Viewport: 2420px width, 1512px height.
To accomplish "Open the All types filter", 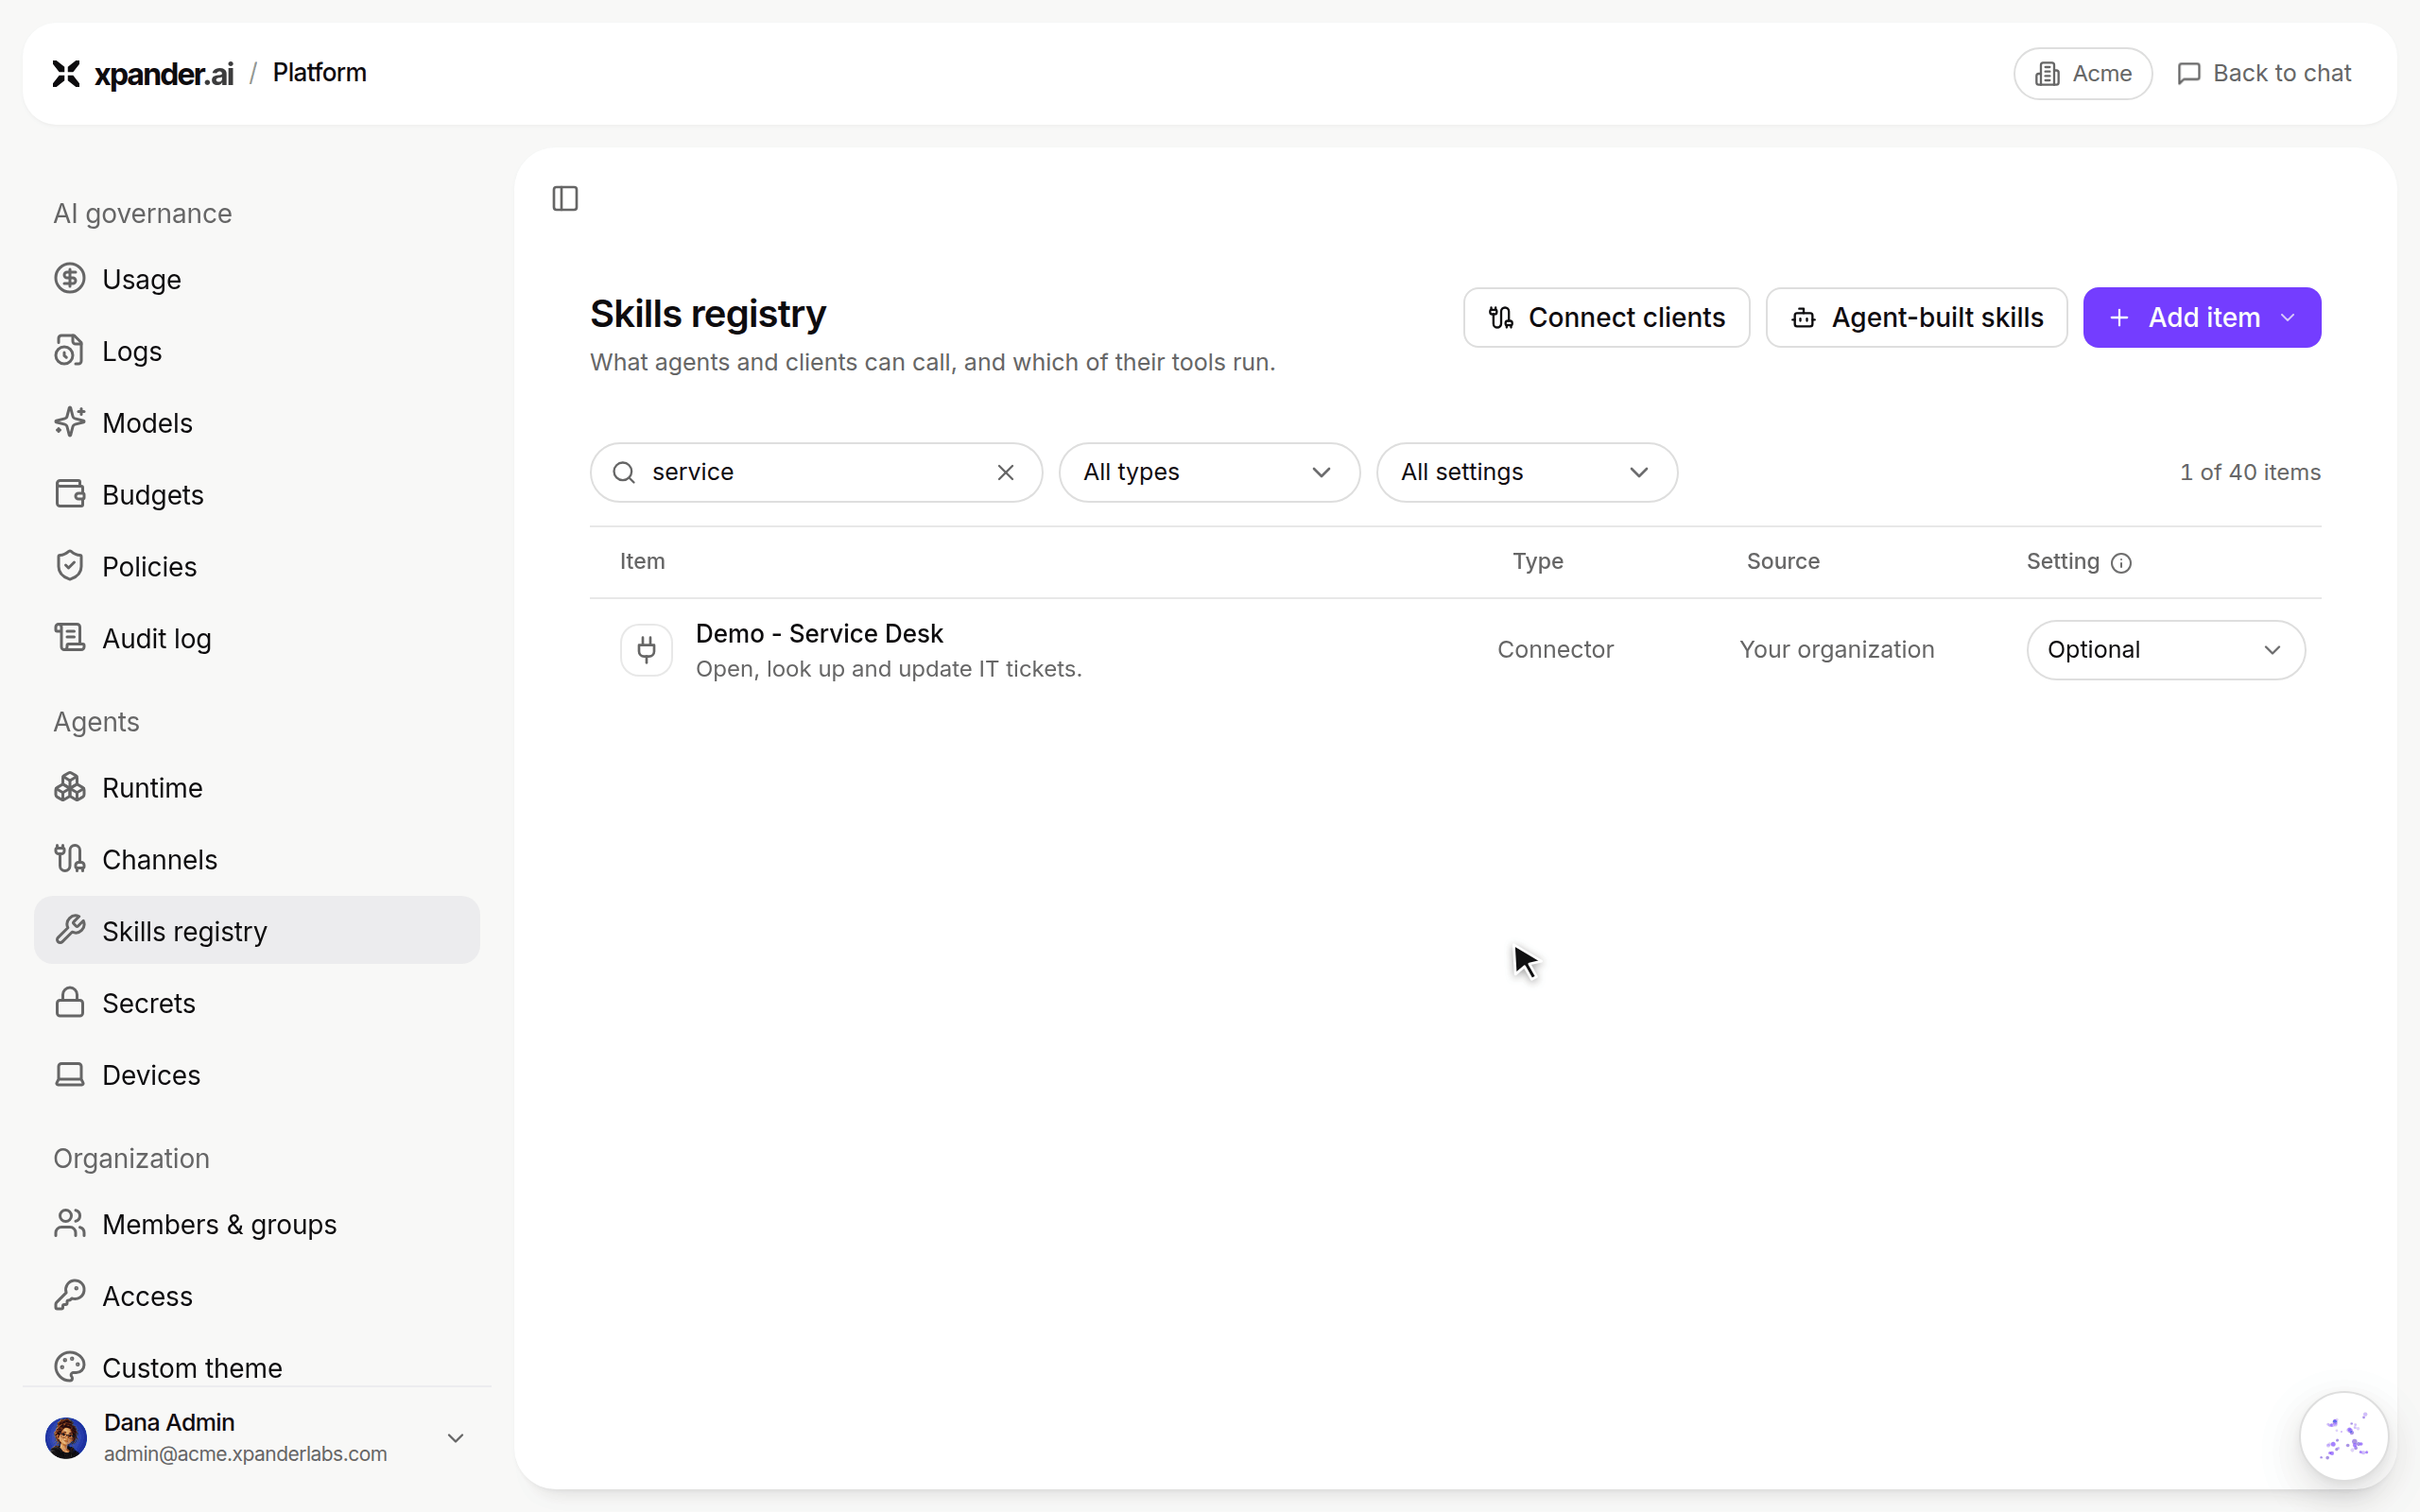I will coord(1209,472).
